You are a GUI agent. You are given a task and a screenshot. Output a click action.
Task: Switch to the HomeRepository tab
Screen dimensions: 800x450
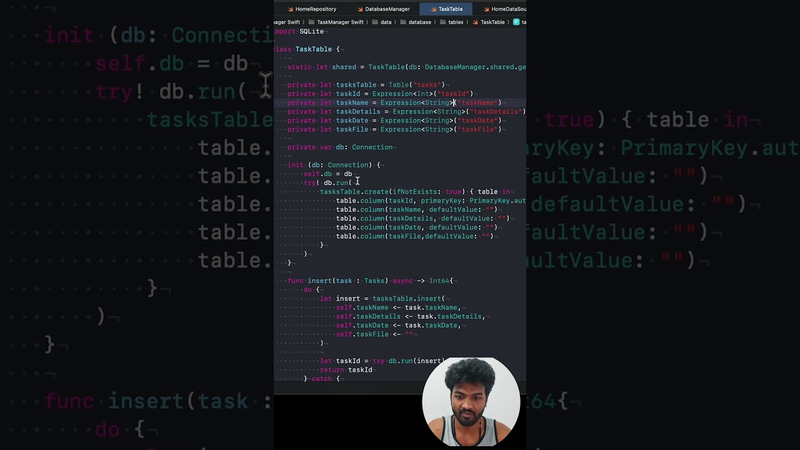[311, 9]
